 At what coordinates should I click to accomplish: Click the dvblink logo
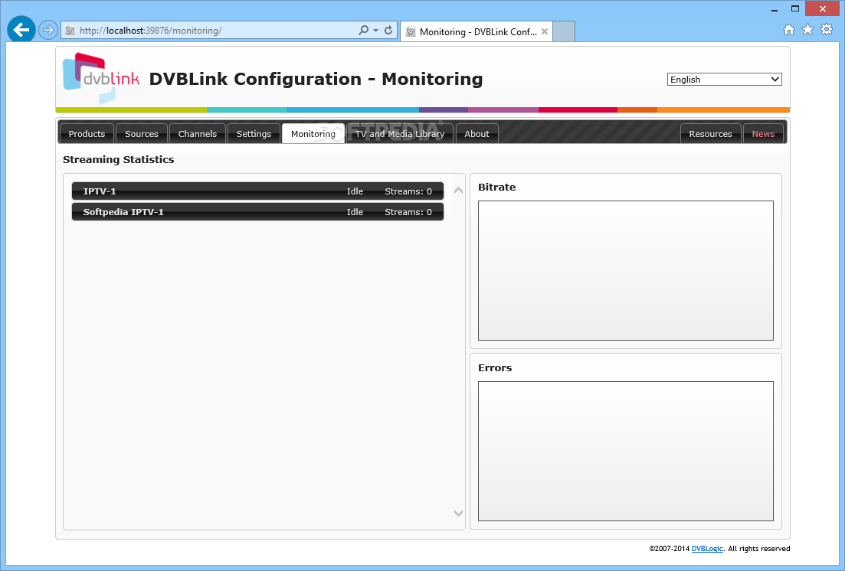[101, 78]
